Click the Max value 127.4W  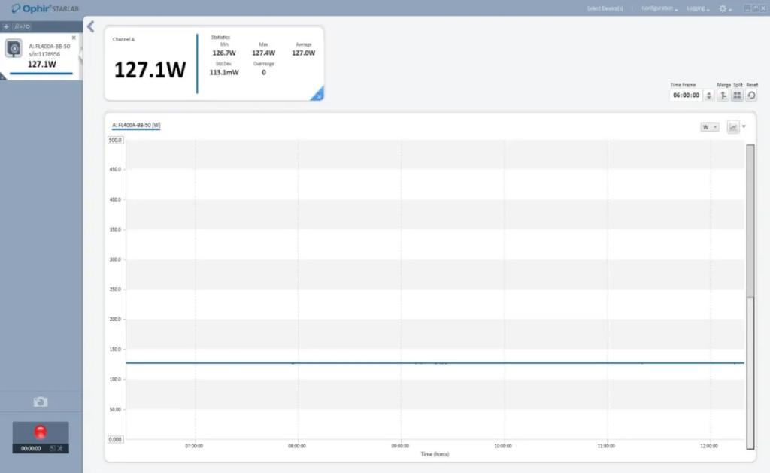[x=264, y=53]
